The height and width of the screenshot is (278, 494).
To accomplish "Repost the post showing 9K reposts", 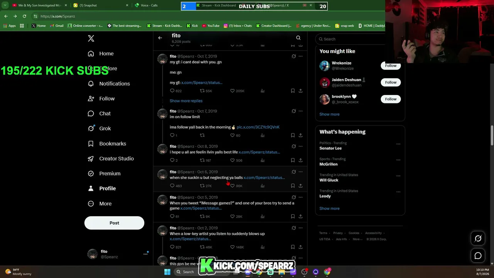I will tap(202, 216).
